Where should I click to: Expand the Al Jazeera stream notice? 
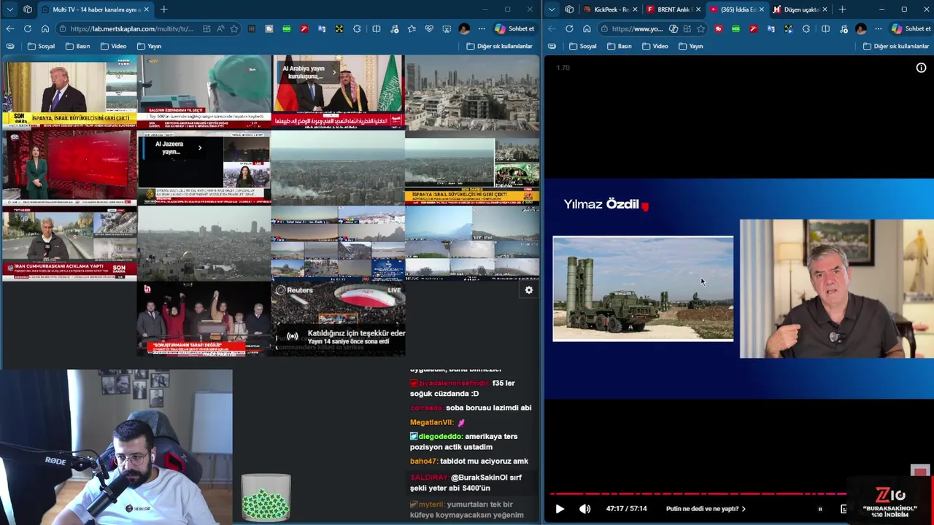199,147
